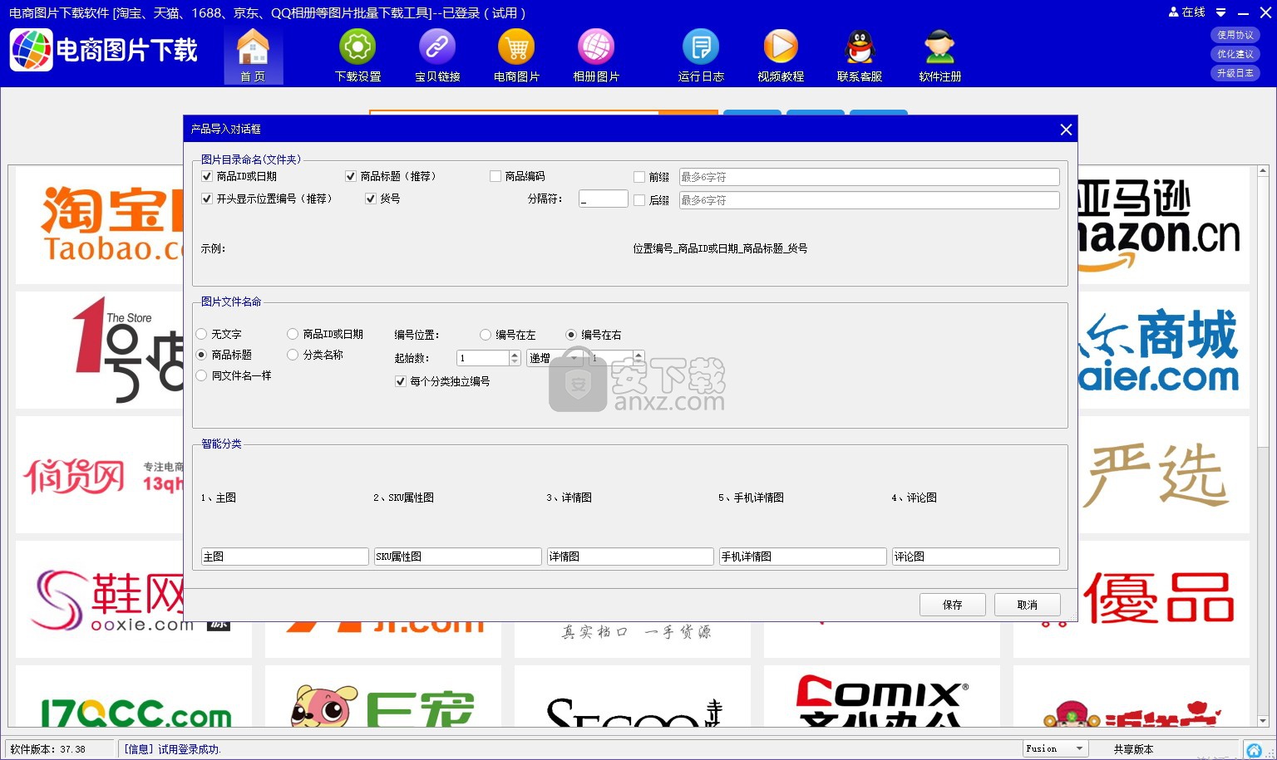Increase the 起始数 spinner value

(x=515, y=354)
